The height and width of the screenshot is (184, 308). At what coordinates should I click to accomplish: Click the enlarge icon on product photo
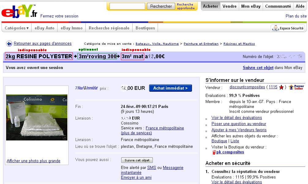pos(64,138)
